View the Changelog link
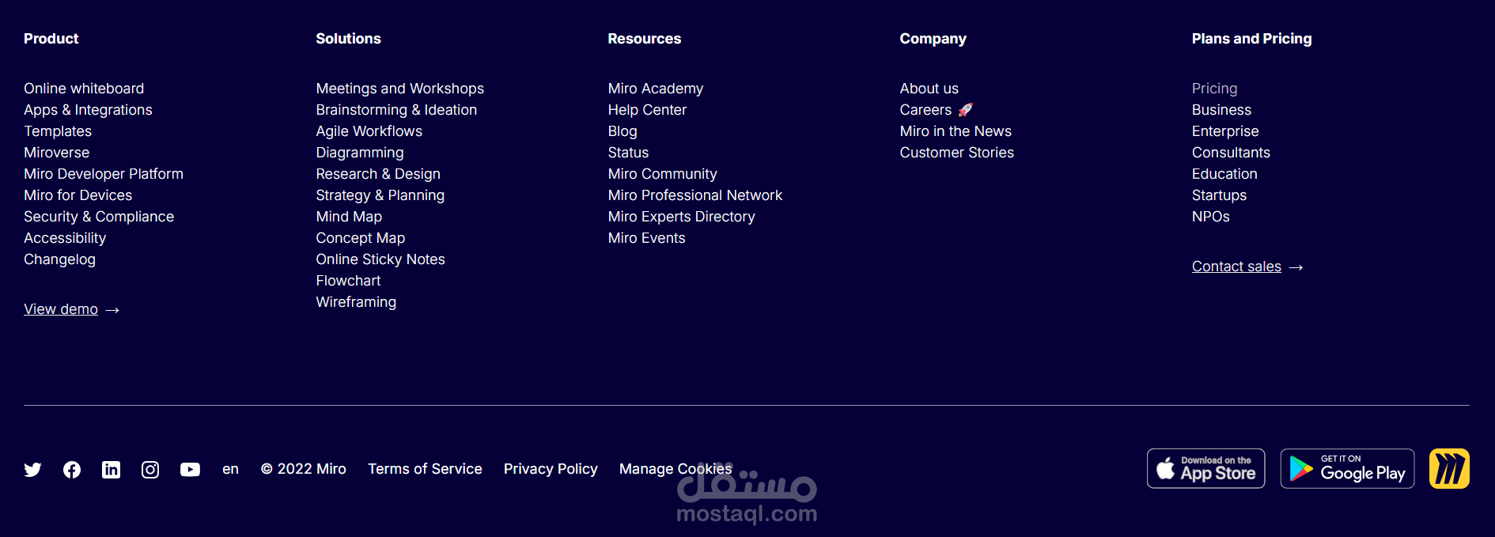This screenshot has height=537, width=1495. (59, 259)
